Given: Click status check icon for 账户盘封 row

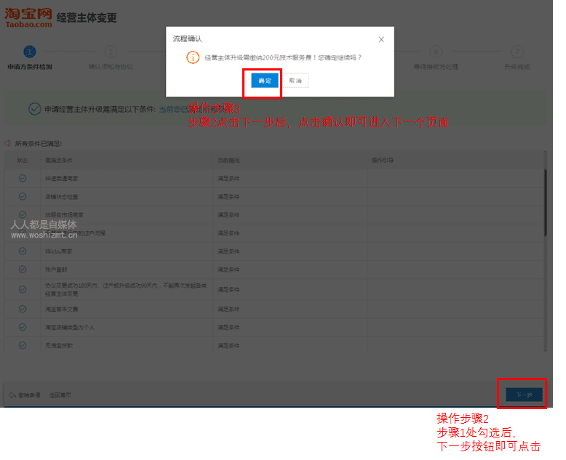Looking at the screenshot, I should coord(23,268).
